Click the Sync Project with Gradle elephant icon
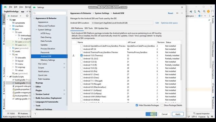 point(191,12)
